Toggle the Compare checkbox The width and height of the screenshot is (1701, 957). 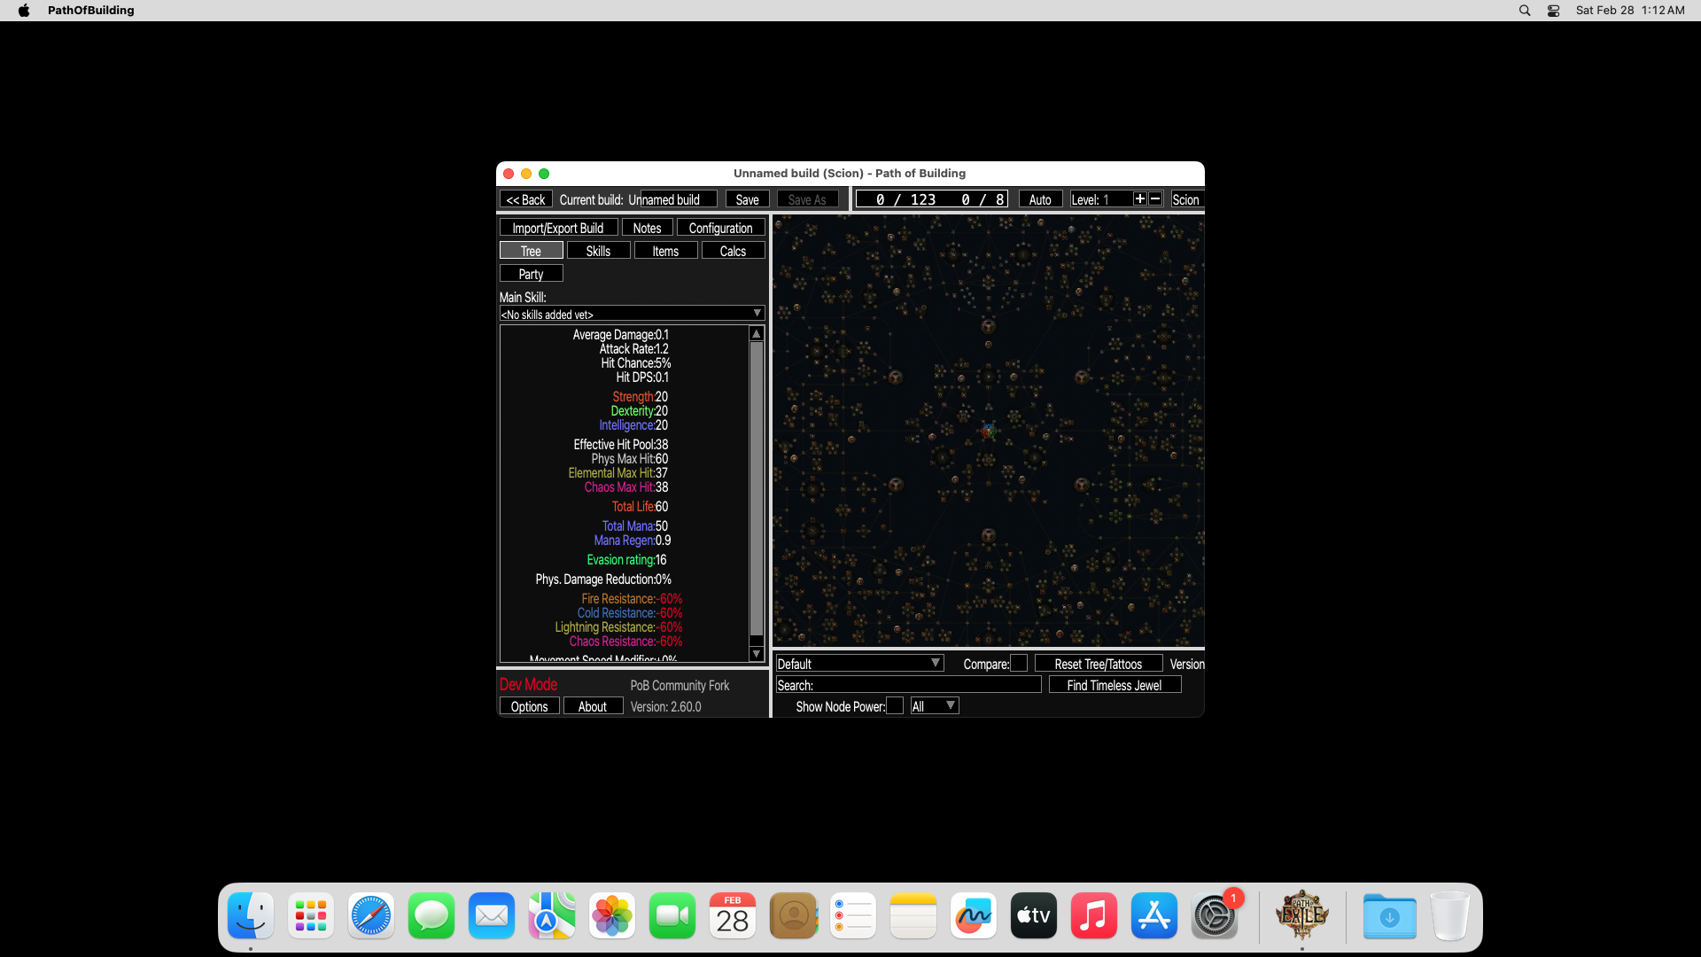(1019, 664)
